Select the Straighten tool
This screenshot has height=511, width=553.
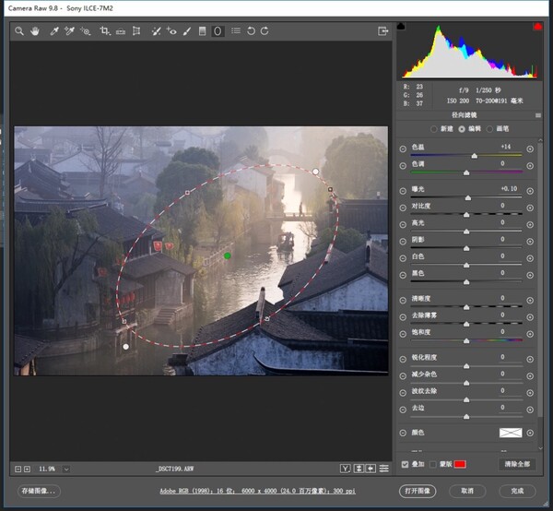tap(121, 31)
